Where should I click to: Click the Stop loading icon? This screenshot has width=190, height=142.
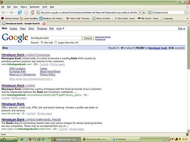pos(26,12)
